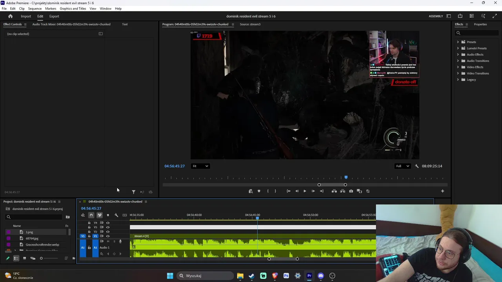Screen dimensions: 502x282
Task: Select the stream 4 [V] clip
Action: click(x=253, y=236)
